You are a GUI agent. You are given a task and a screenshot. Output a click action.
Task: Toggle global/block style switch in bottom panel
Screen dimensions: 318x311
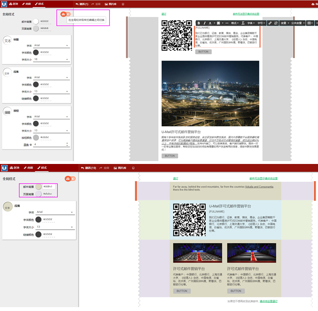pyautogui.click(x=70, y=178)
